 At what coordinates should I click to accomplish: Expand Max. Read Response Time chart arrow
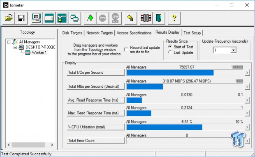247,113
